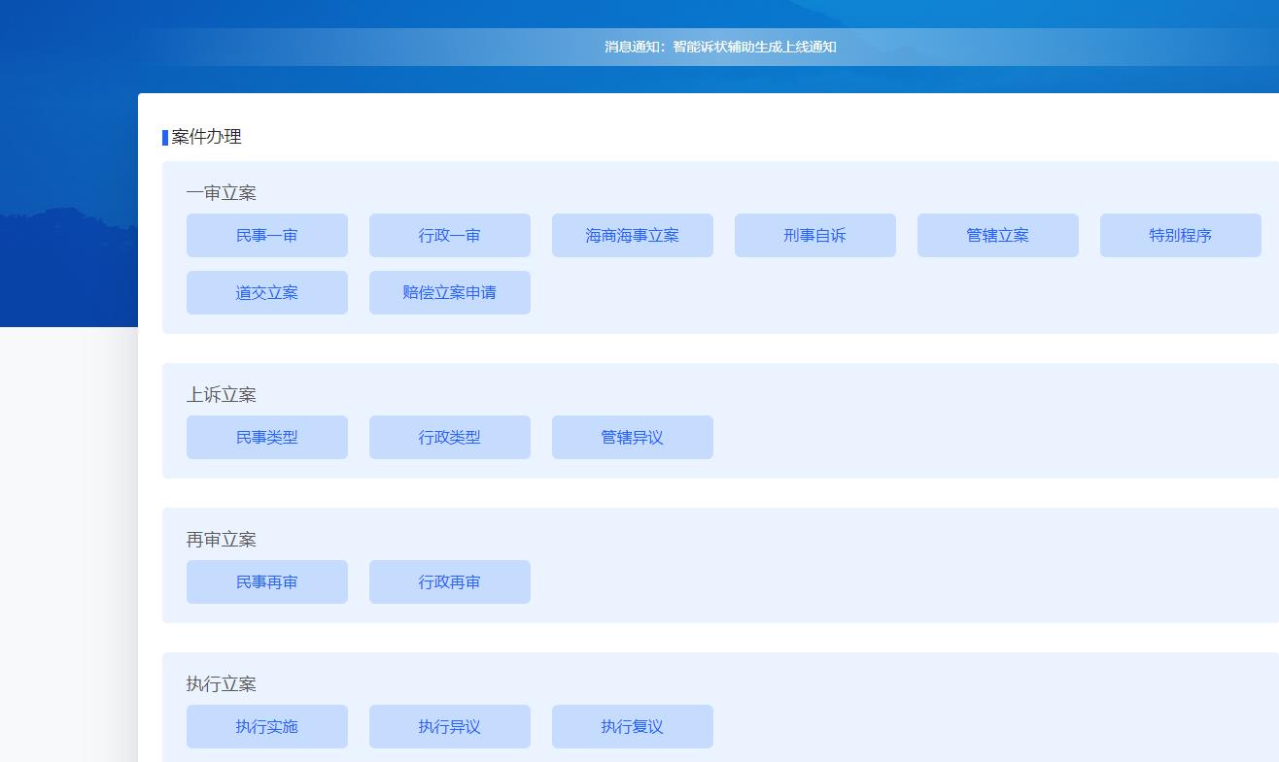Image resolution: width=1279 pixels, height=762 pixels.
Task: Click 管辖异议 appeal option
Action: pyautogui.click(x=632, y=438)
